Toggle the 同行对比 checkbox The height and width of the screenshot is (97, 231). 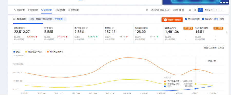tap(203, 19)
